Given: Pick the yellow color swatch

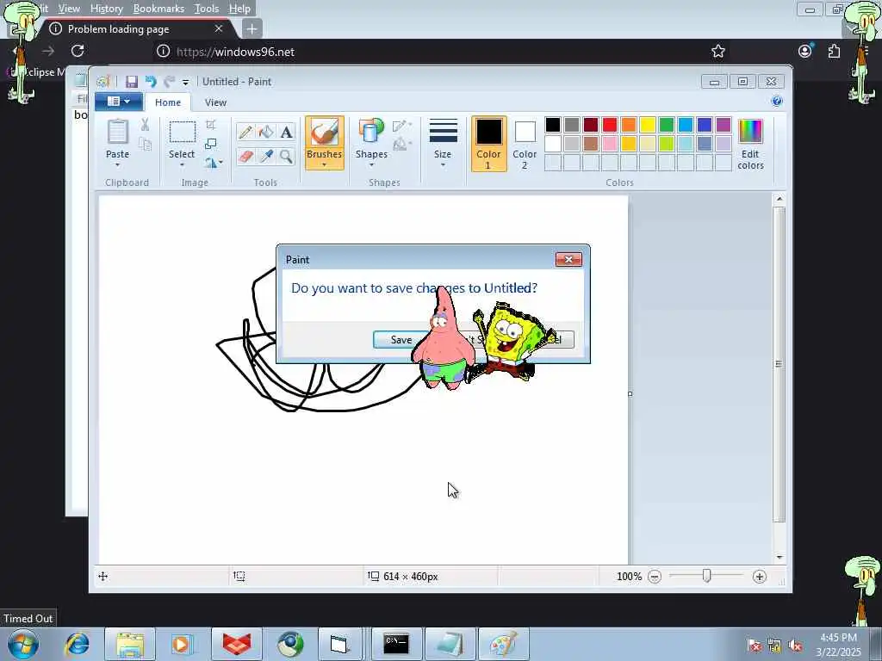Looking at the screenshot, I should 648,125.
